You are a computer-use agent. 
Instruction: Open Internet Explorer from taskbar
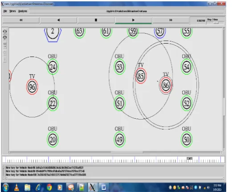click(38, 188)
